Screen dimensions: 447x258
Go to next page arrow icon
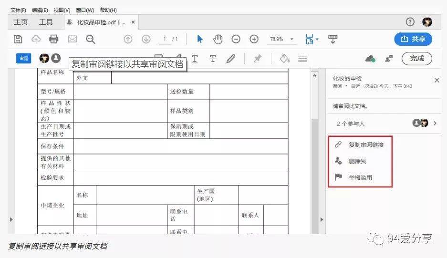[x=146, y=39]
